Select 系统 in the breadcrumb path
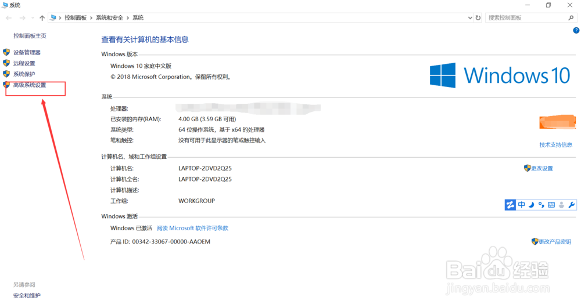 [138, 18]
